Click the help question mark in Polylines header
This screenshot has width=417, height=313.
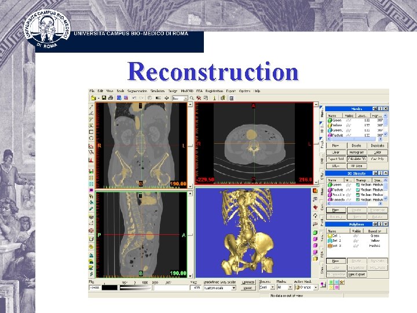381,224
